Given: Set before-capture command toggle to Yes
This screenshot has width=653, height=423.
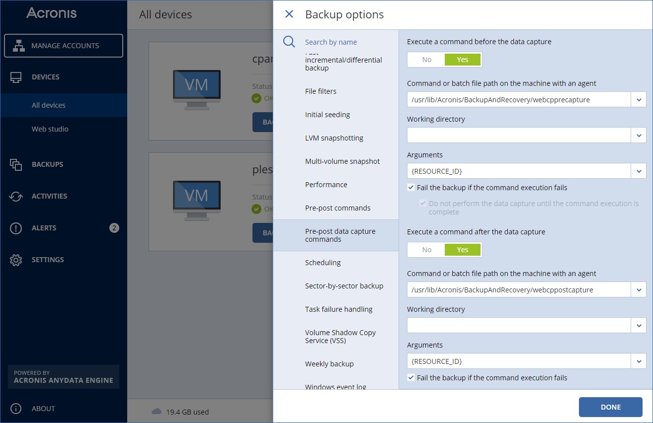Looking at the screenshot, I should point(463,60).
